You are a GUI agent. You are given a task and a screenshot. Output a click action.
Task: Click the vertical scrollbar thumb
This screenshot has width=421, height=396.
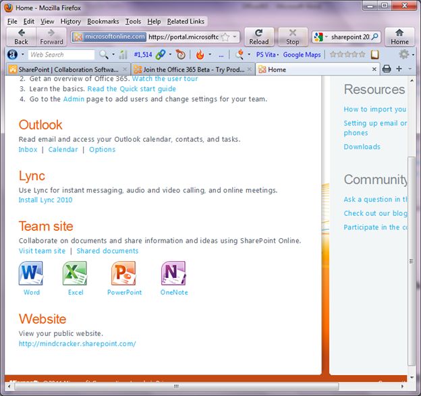click(412, 261)
